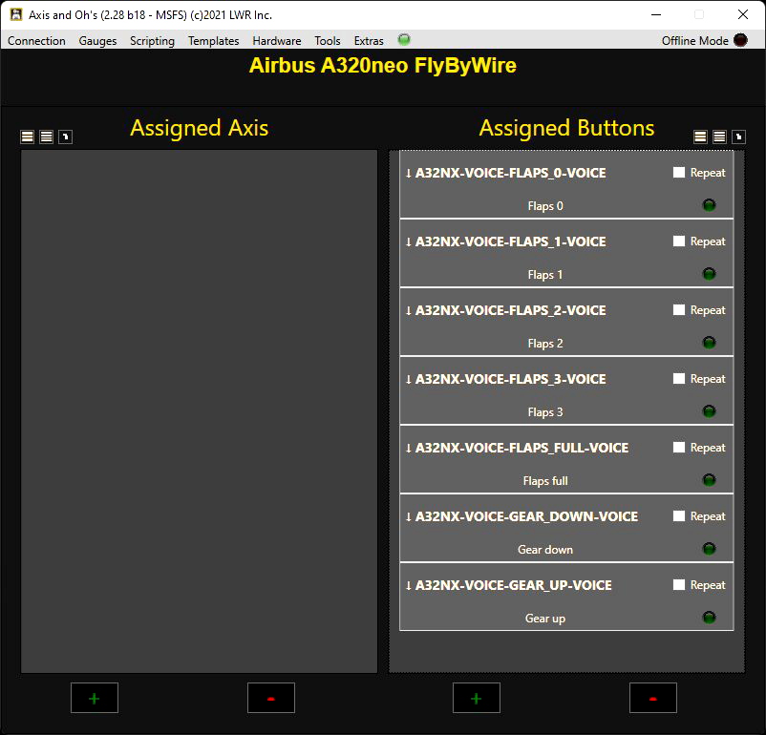Click the green LED on Gear up row
766x735 pixels.
[709, 618]
